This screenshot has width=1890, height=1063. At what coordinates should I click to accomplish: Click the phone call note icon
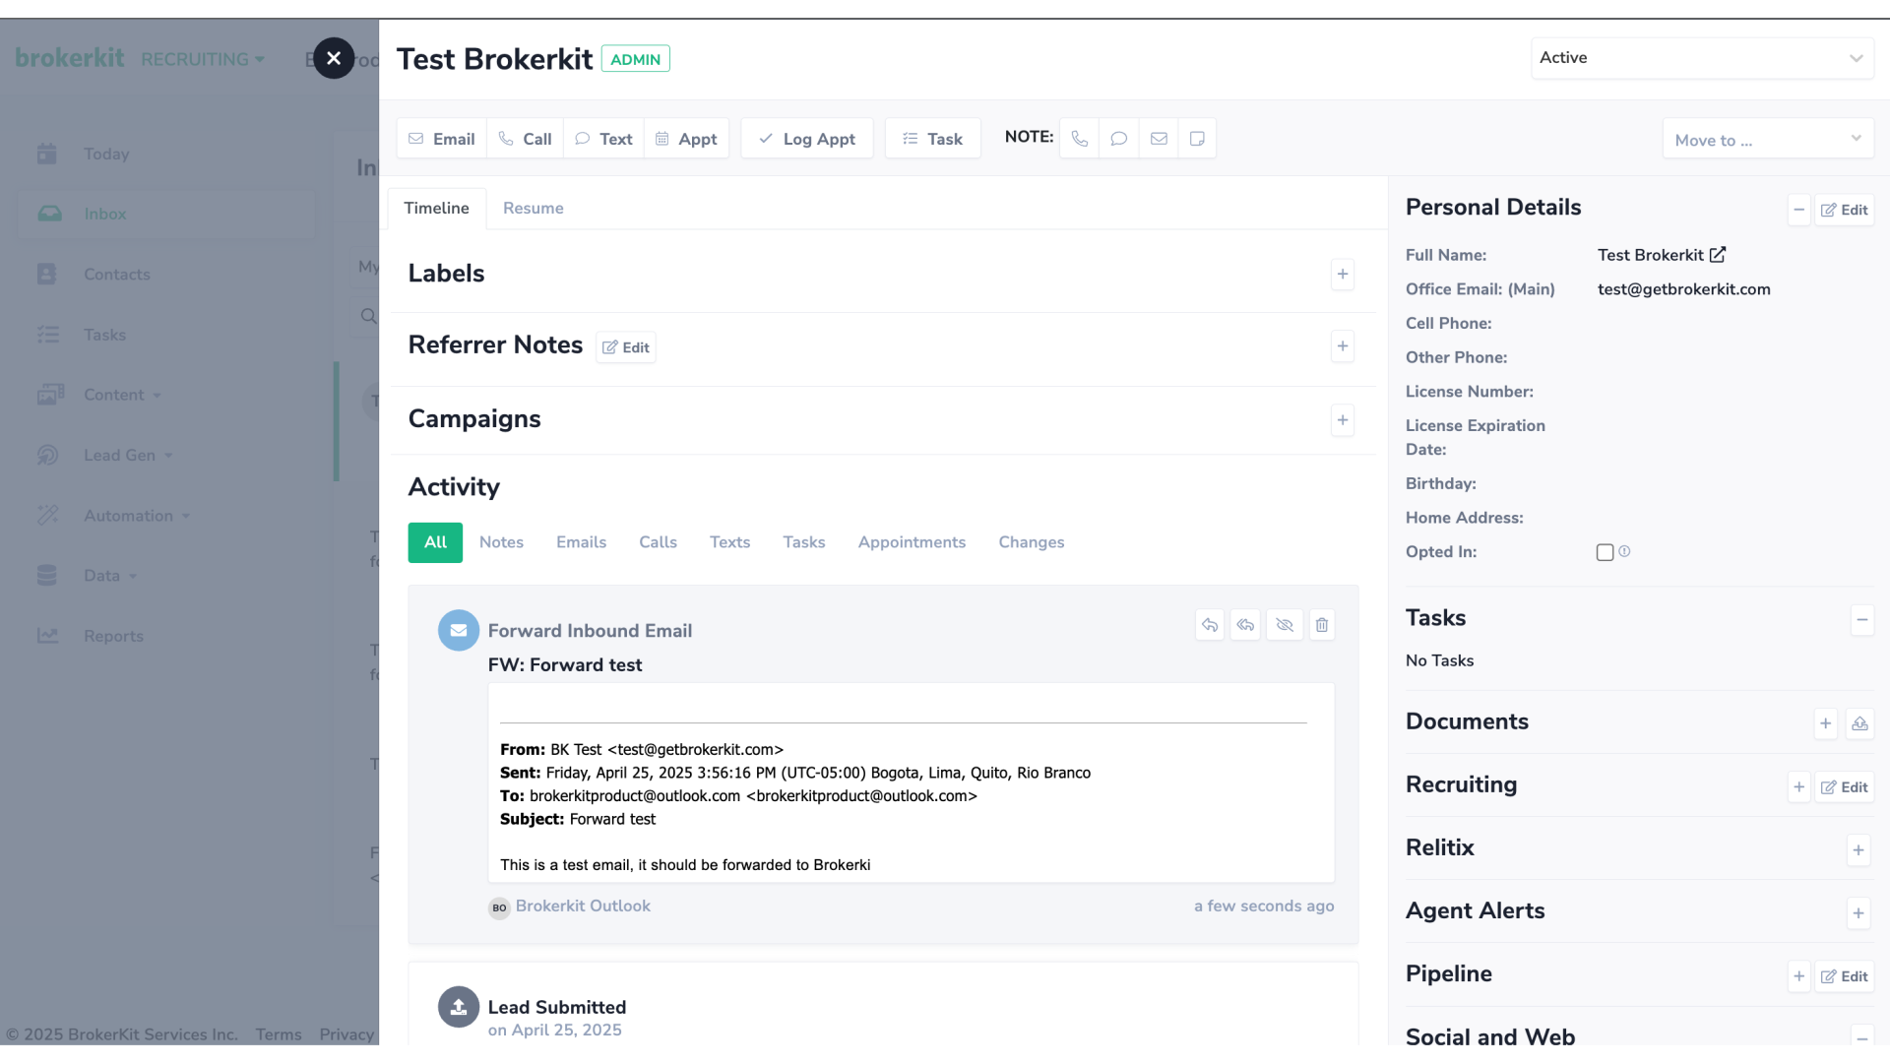pyautogui.click(x=1080, y=139)
